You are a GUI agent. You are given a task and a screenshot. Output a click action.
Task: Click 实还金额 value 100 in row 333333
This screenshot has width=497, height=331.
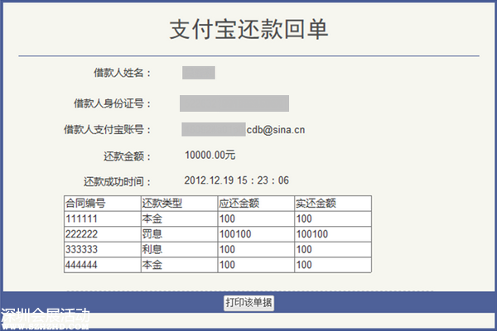(x=333, y=250)
